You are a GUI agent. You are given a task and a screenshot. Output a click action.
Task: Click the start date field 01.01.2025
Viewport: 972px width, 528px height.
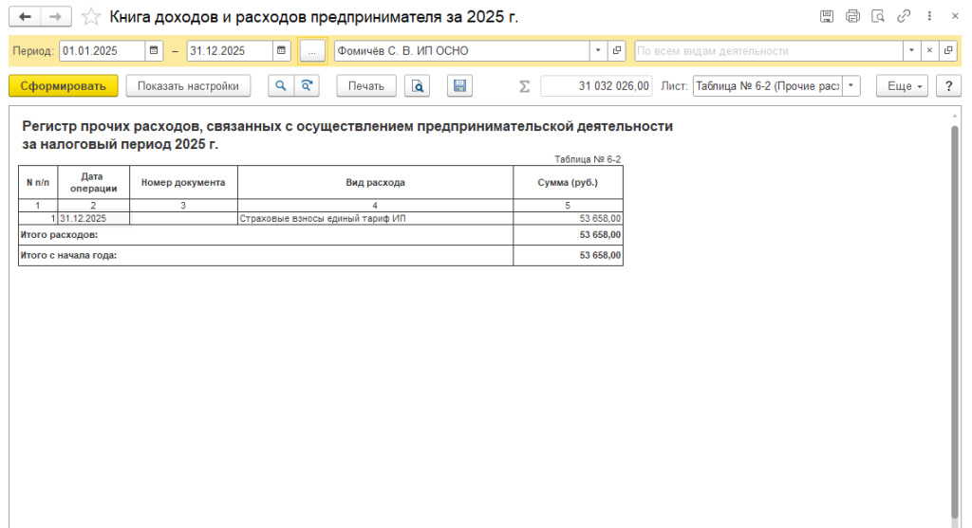pos(102,50)
